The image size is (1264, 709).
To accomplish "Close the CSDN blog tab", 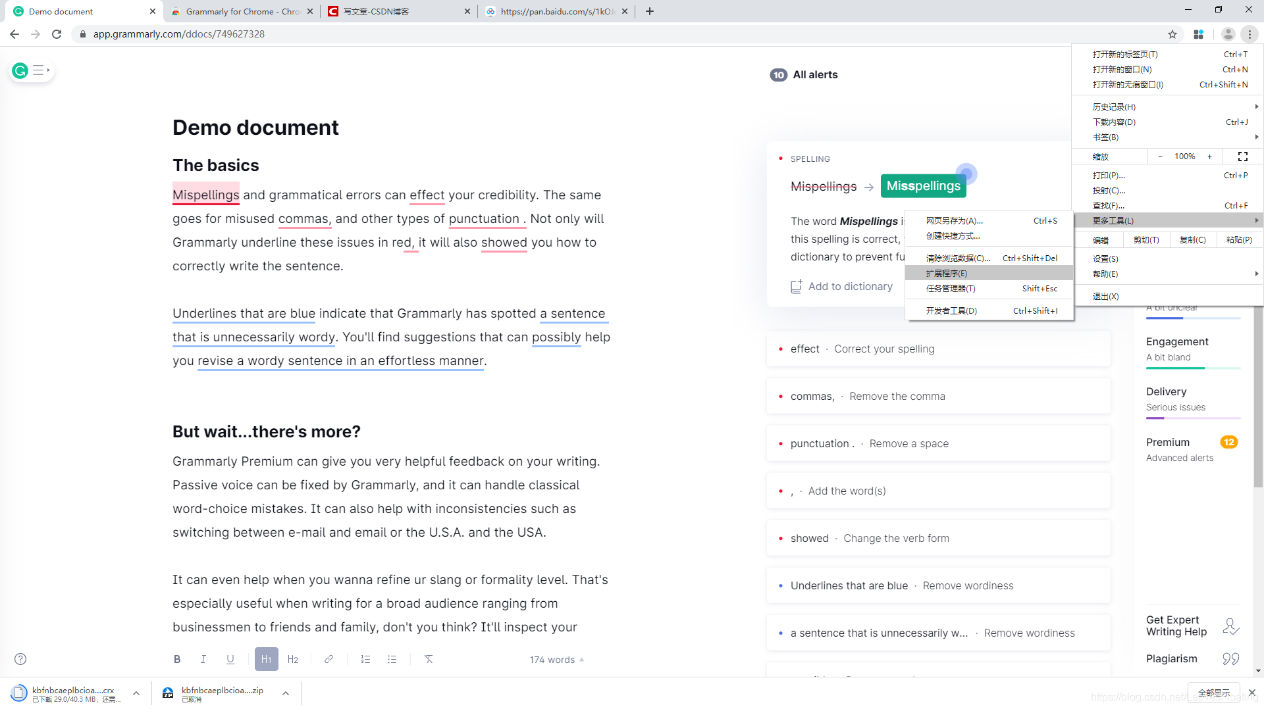I will 467,11.
